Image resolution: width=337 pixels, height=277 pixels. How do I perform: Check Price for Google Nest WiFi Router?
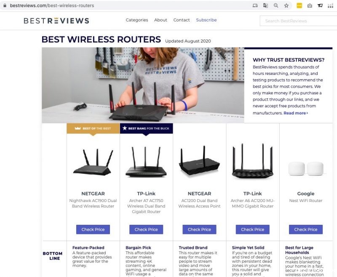[x=305, y=229]
